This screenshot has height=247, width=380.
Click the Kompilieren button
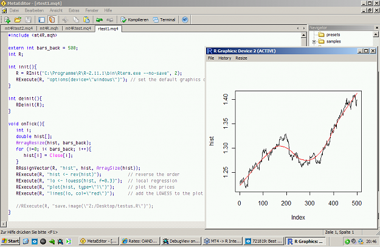134,19
